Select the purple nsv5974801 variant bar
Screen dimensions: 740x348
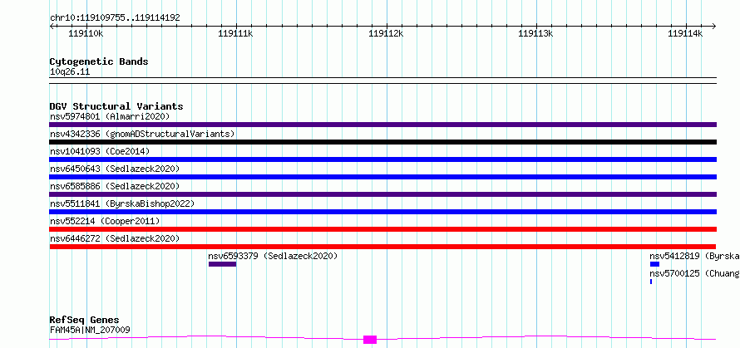tap(382, 125)
